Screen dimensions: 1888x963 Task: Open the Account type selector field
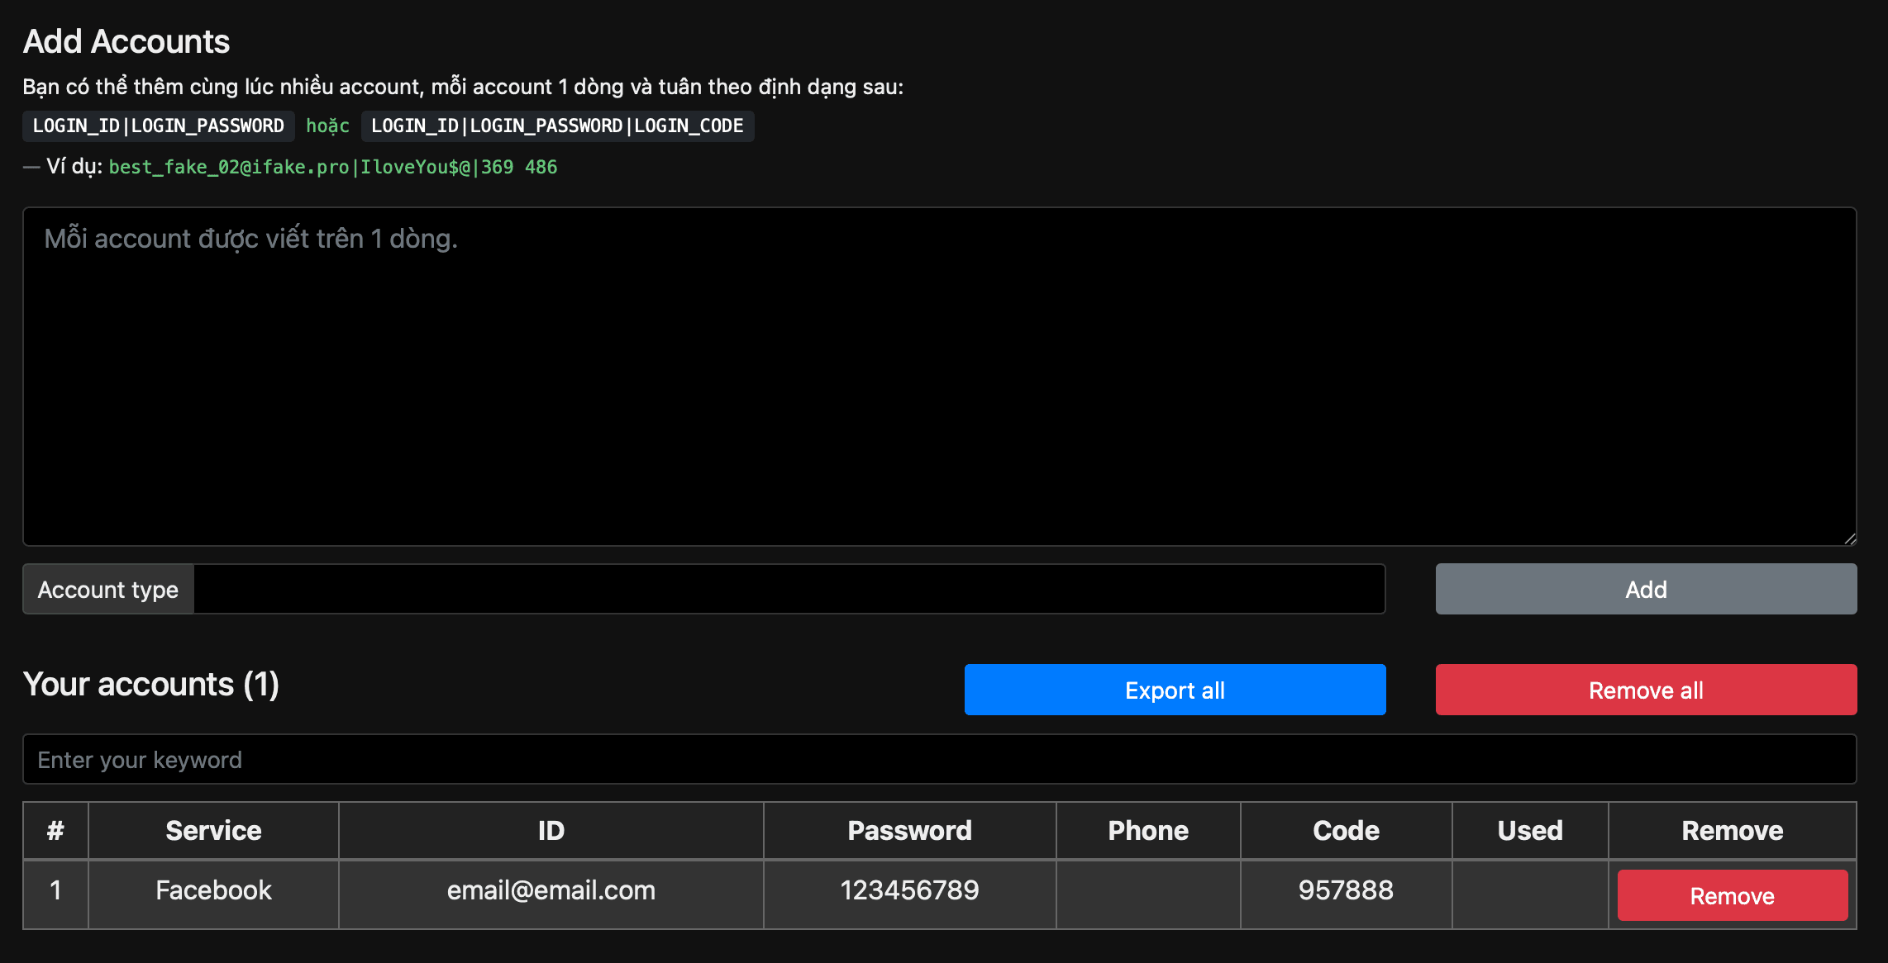pyautogui.click(x=789, y=589)
